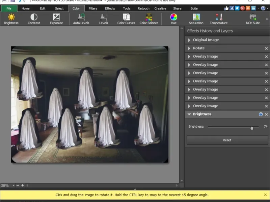
Task: Adjust Temperature with the thermometer tool
Action: coord(219,19)
